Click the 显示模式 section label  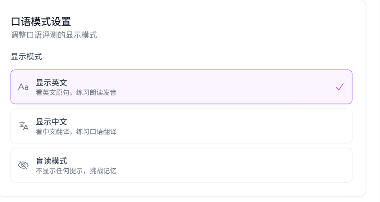(27, 57)
